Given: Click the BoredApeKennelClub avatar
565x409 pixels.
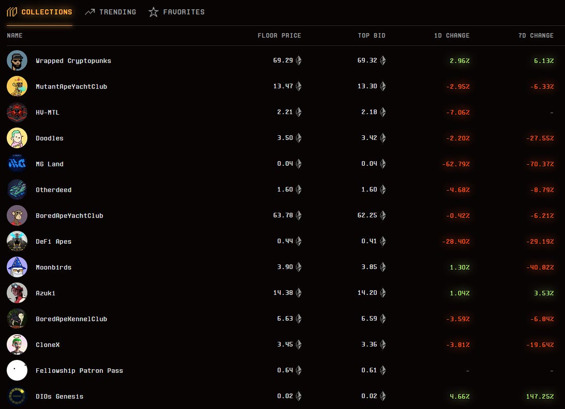Looking at the screenshot, I should (x=17, y=319).
